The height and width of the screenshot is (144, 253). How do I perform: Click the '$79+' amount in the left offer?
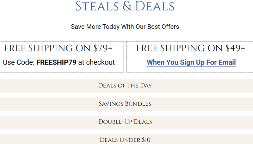pyautogui.click(x=103, y=48)
